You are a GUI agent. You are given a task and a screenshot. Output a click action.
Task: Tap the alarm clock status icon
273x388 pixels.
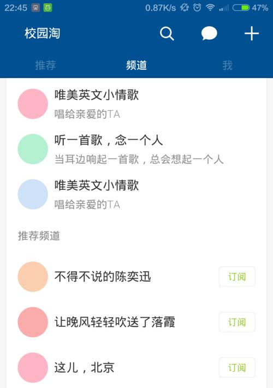coord(197,8)
